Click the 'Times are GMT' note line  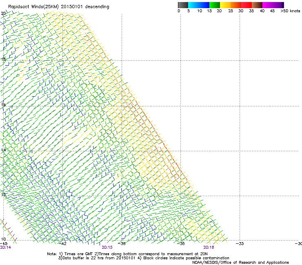(127, 254)
